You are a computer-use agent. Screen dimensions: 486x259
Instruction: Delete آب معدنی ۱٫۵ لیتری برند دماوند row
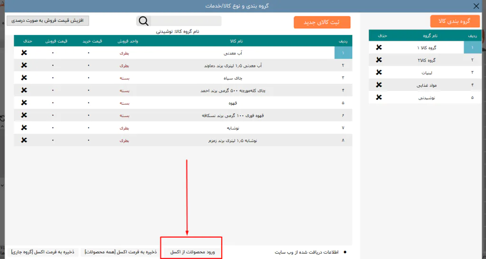[x=24, y=65]
